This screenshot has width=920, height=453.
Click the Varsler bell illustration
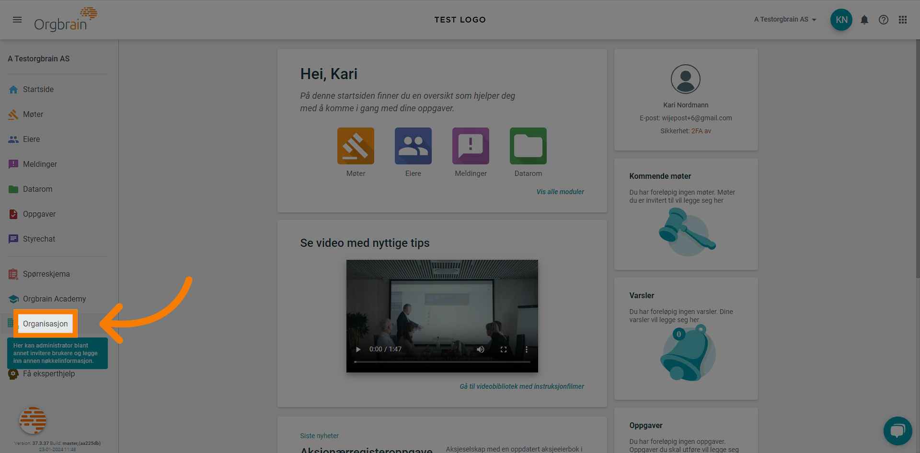coord(687,353)
